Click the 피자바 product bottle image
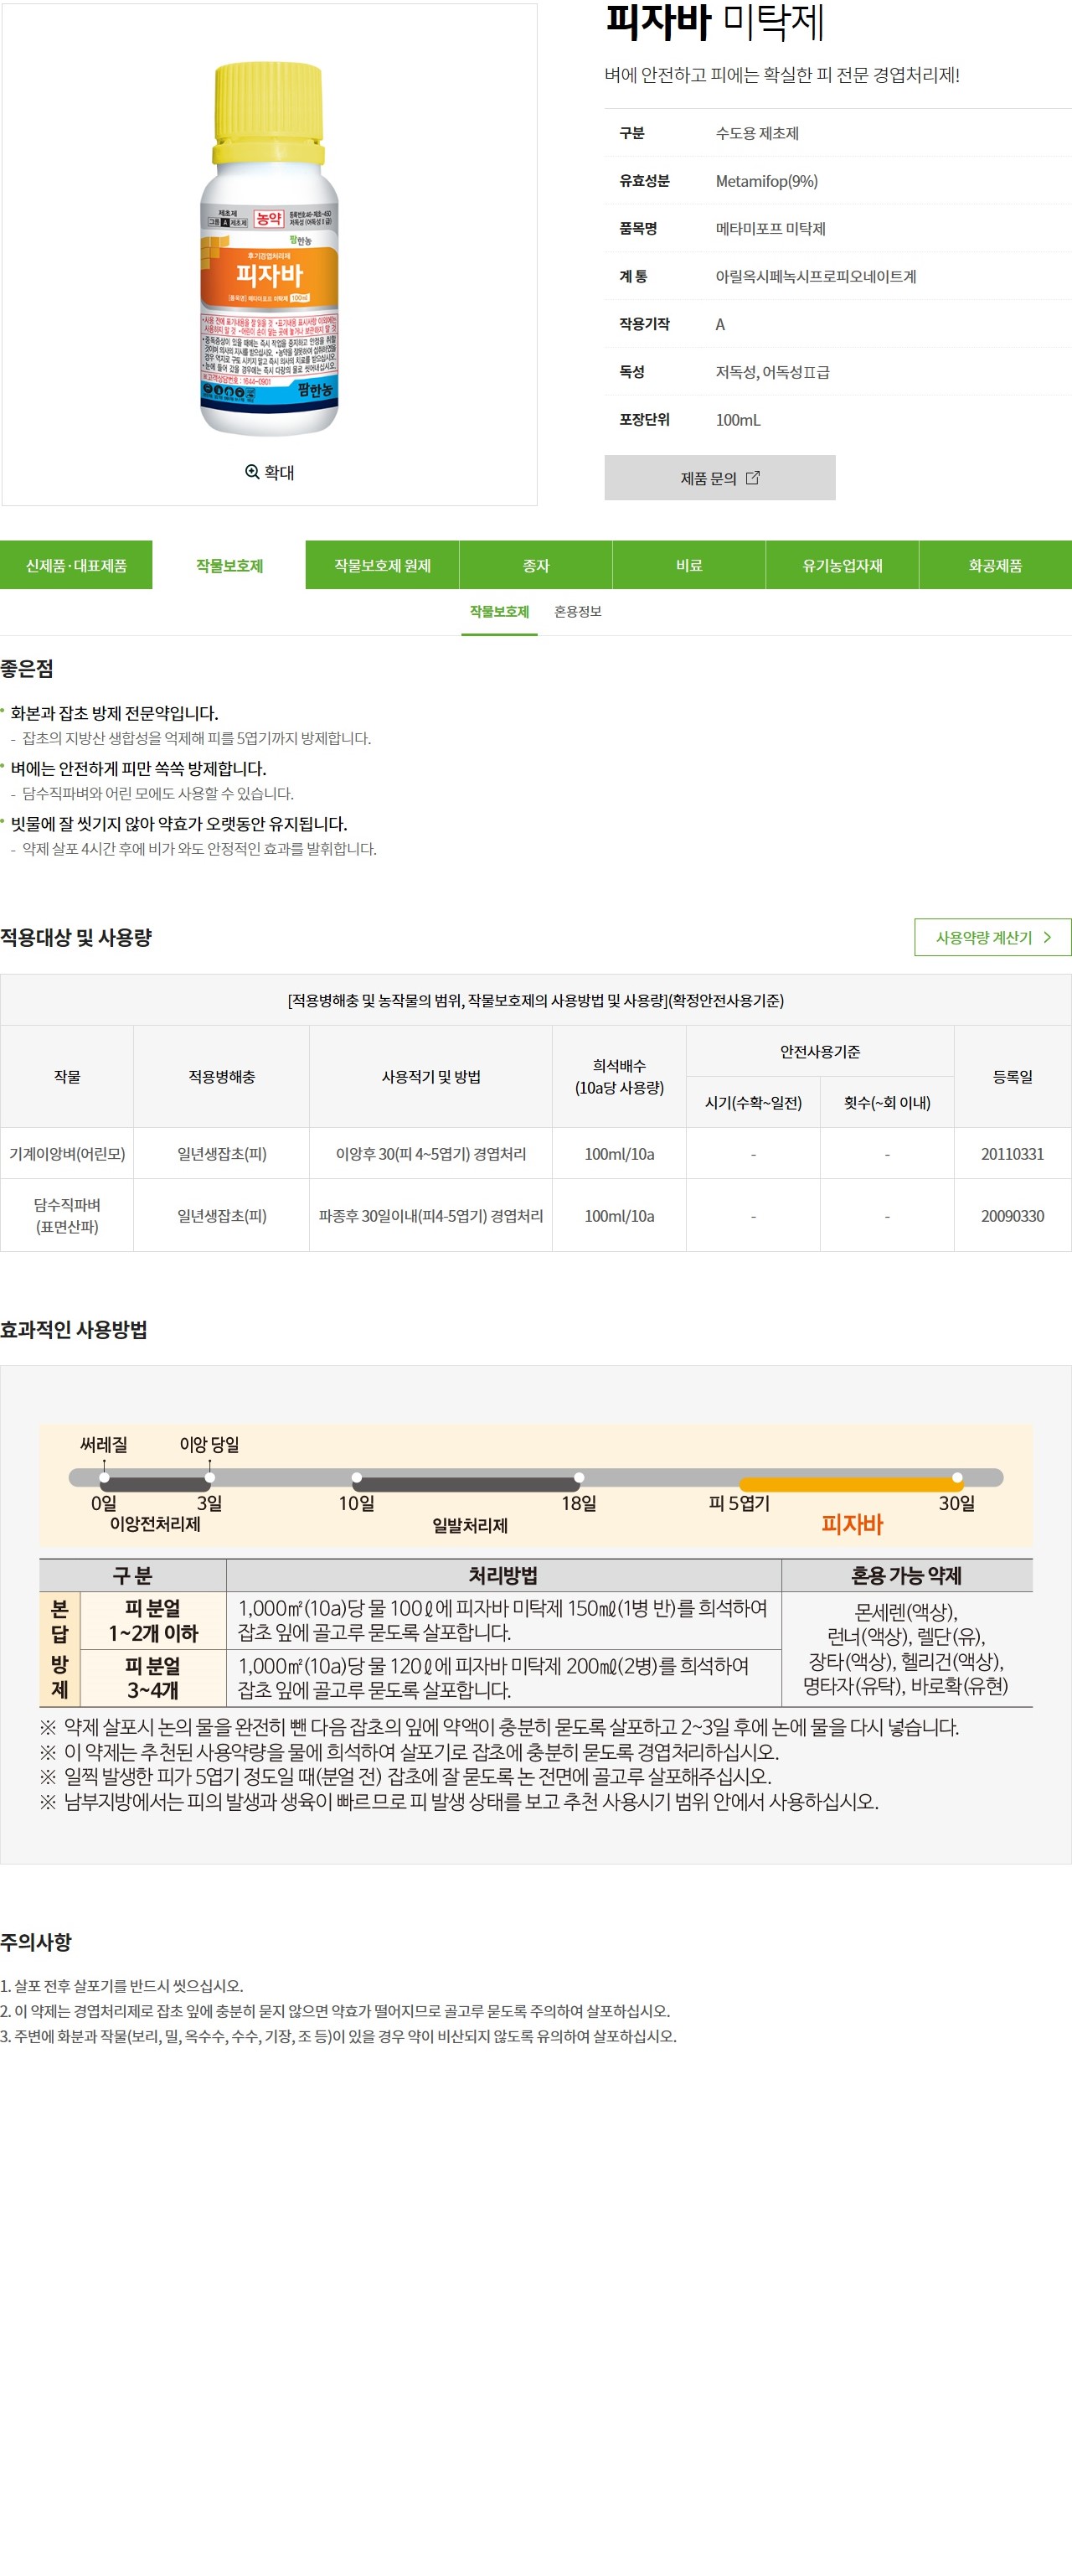The height and width of the screenshot is (2576, 1072). pyautogui.click(x=270, y=248)
